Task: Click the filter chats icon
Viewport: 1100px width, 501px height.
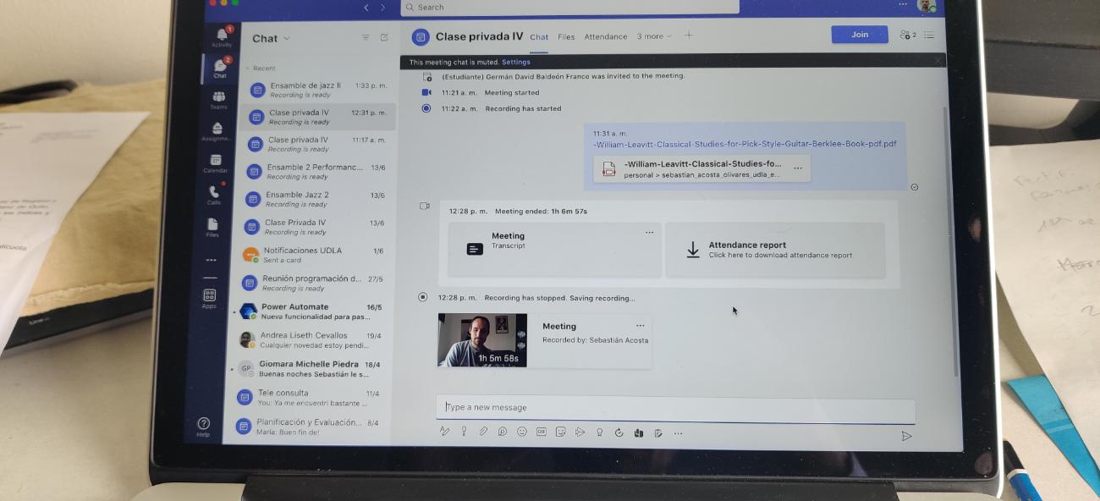Action: click(366, 38)
